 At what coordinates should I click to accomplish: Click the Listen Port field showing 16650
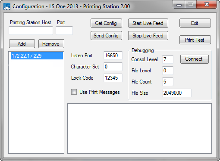pyautogui.click(x=113, y=56)
